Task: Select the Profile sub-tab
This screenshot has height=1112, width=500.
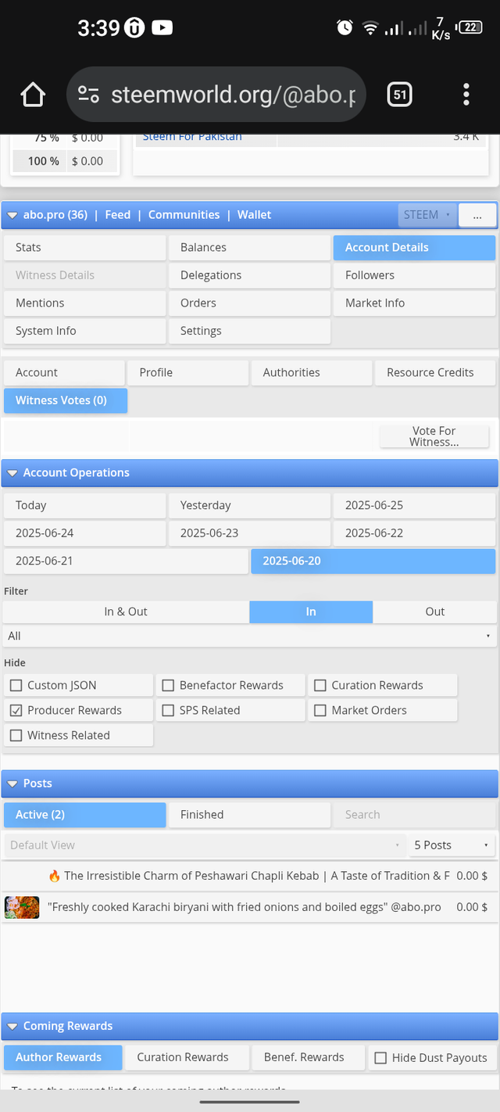Action: click(x=188, y=373)
